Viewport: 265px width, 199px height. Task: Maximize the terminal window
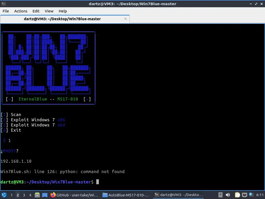click(256, 4)
